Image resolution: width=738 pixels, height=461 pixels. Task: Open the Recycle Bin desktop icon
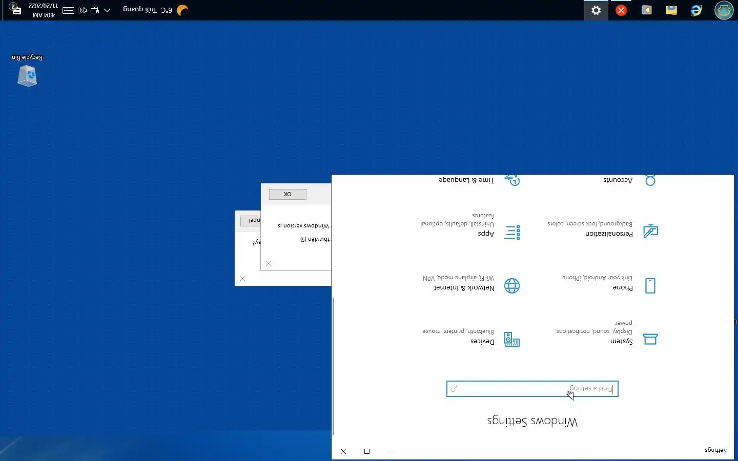coord(27,71)
